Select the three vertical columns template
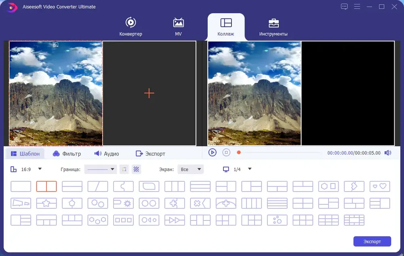Screen dimensions: 404x256 (x=175, y=186)
